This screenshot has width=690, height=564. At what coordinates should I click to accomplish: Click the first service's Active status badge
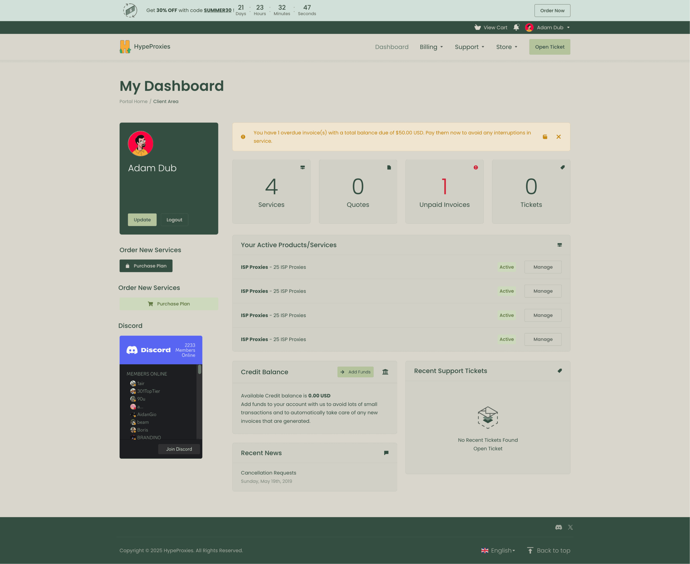(507, 267)
